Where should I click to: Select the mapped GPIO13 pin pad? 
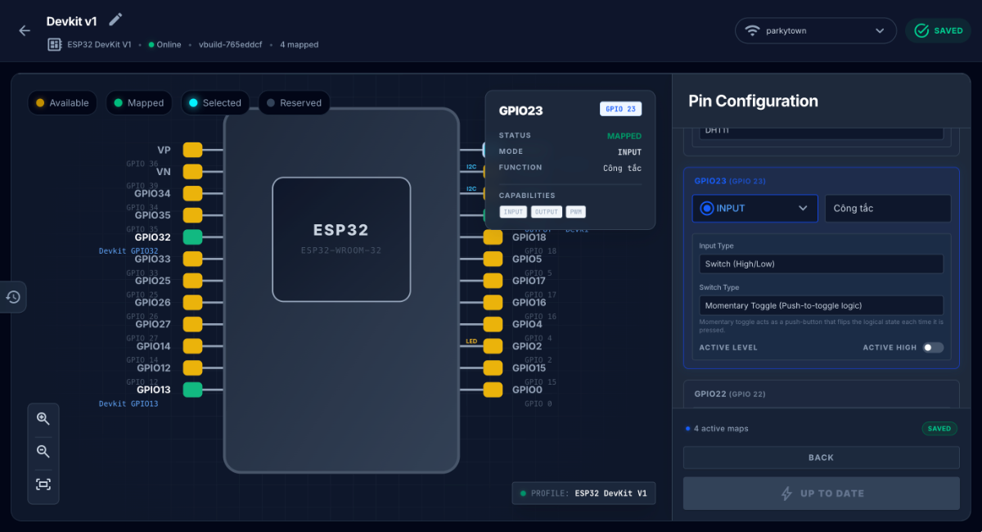[x=192, y=390]
